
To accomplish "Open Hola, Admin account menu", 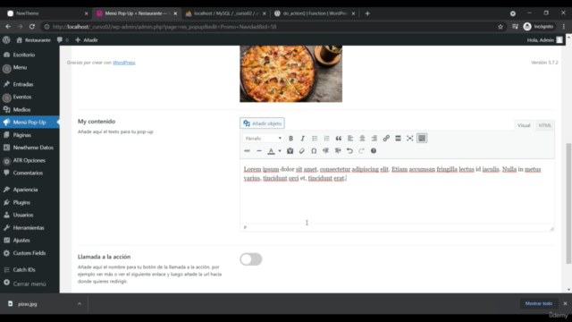I will pos(544,40).
